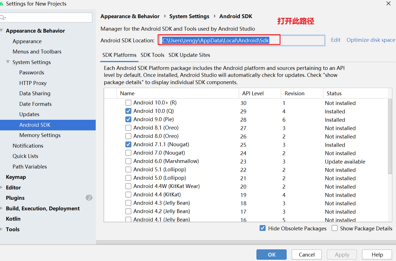Check the Android 5.1 (Lollipop) checkbox
The width and height of the screenshot is (396, 261).
[x=128, y=170]
